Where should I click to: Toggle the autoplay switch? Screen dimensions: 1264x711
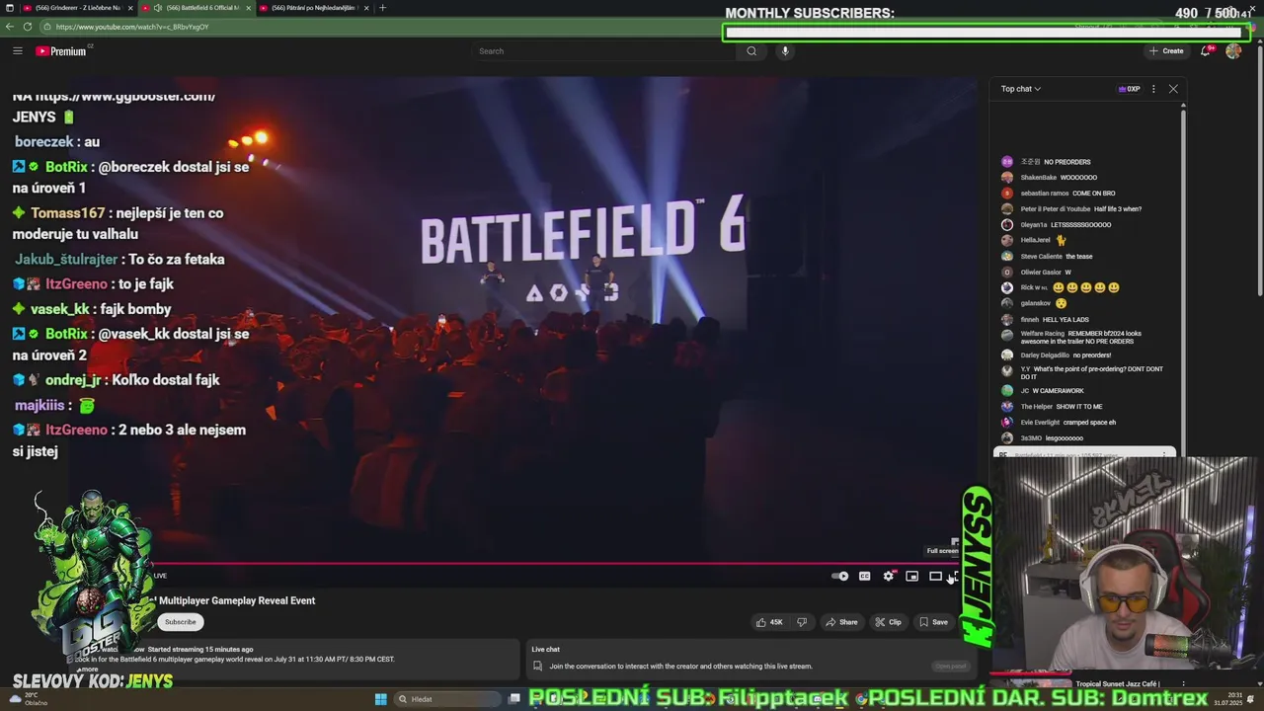point(840,577)
